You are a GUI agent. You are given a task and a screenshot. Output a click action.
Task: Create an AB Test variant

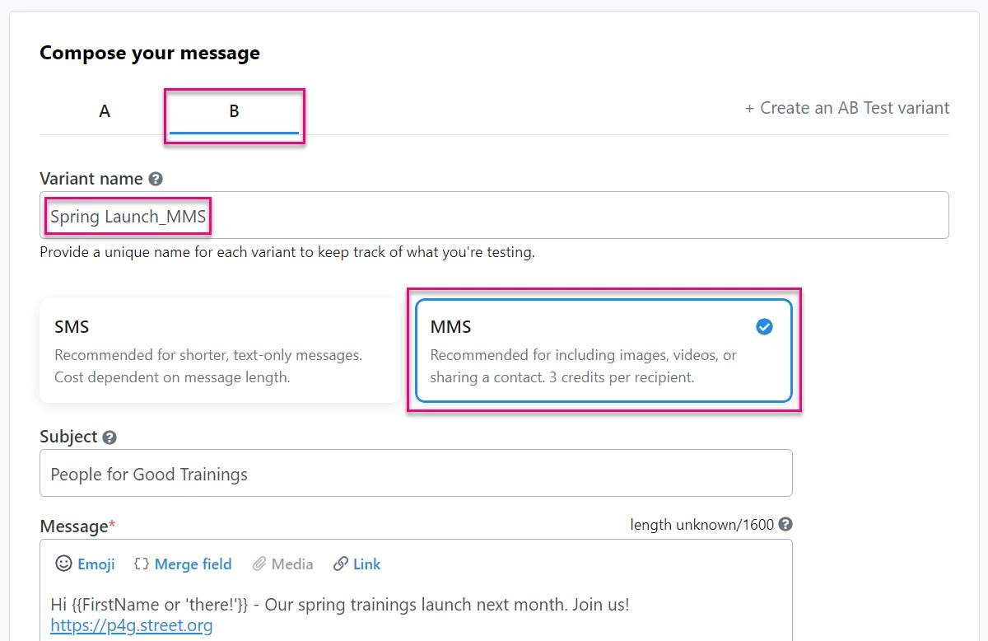tap(847, 108)
